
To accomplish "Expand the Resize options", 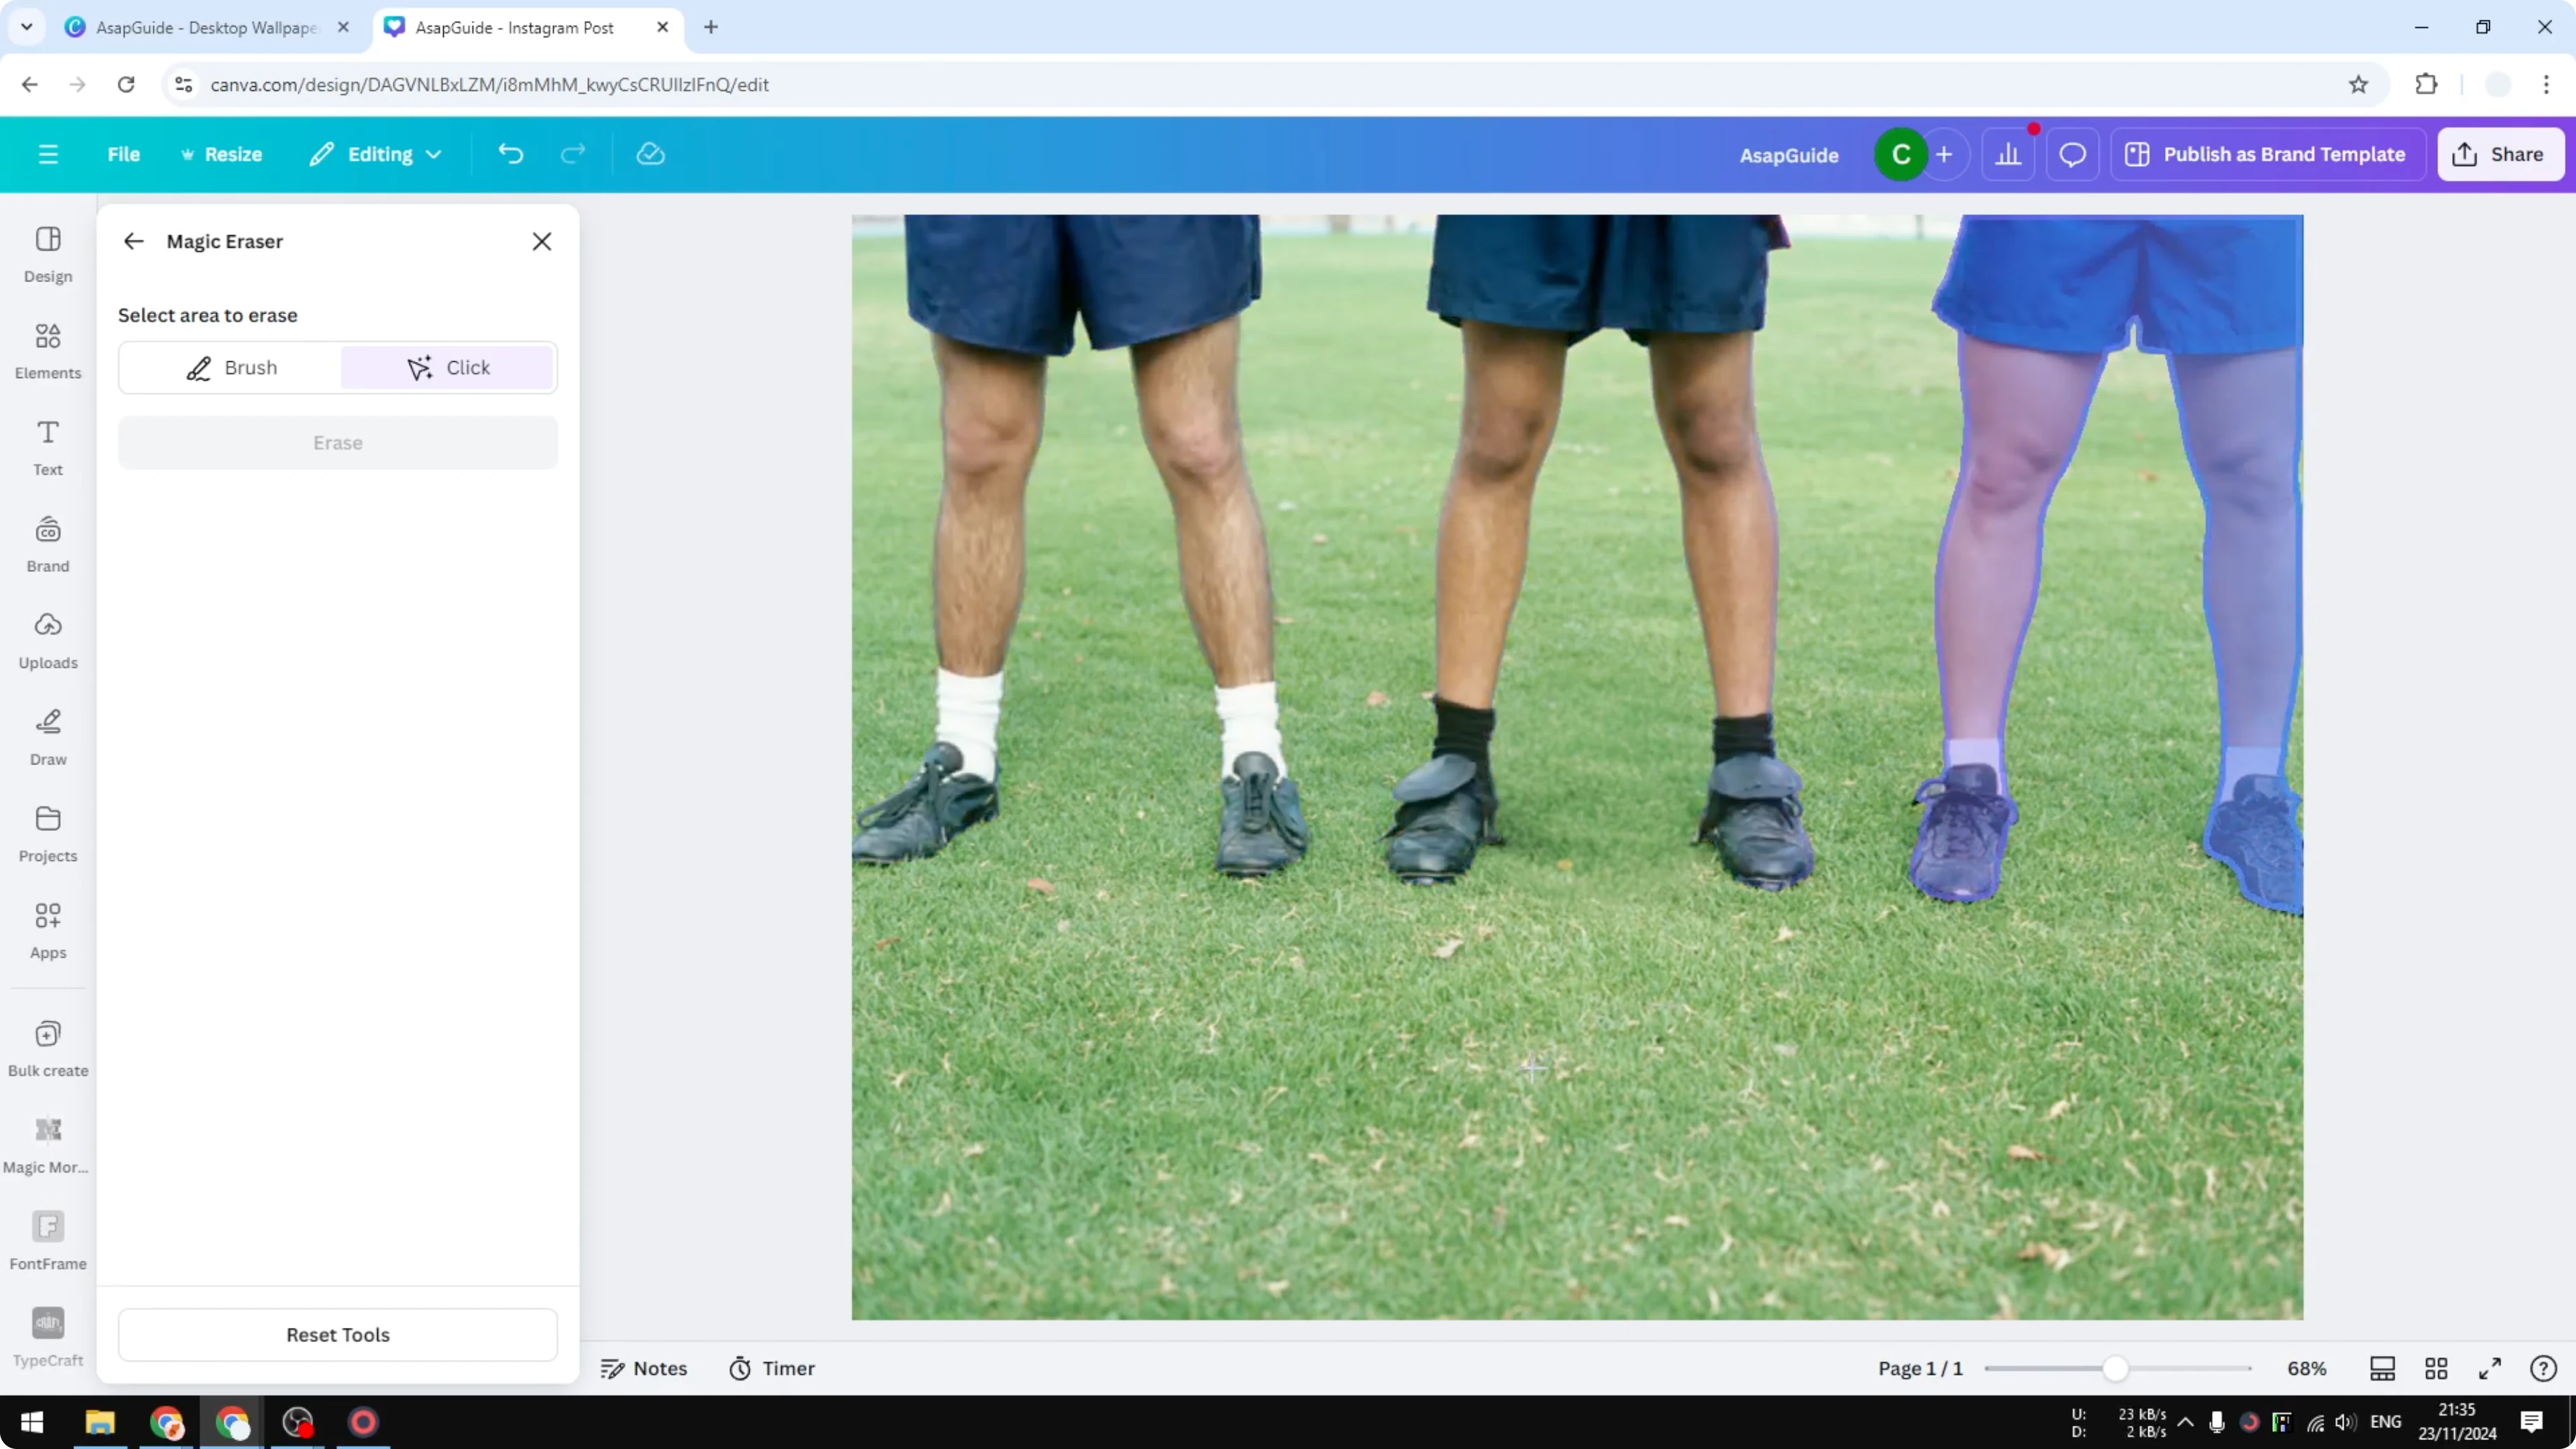I will pyautogui.click(x=222, y=153).
